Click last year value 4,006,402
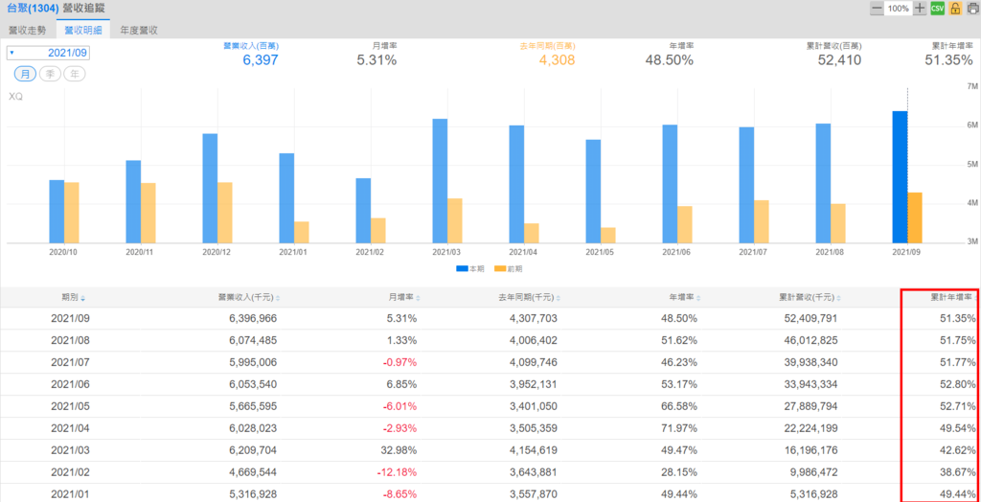Screen dimensions: 981x502 coord(533,340)
